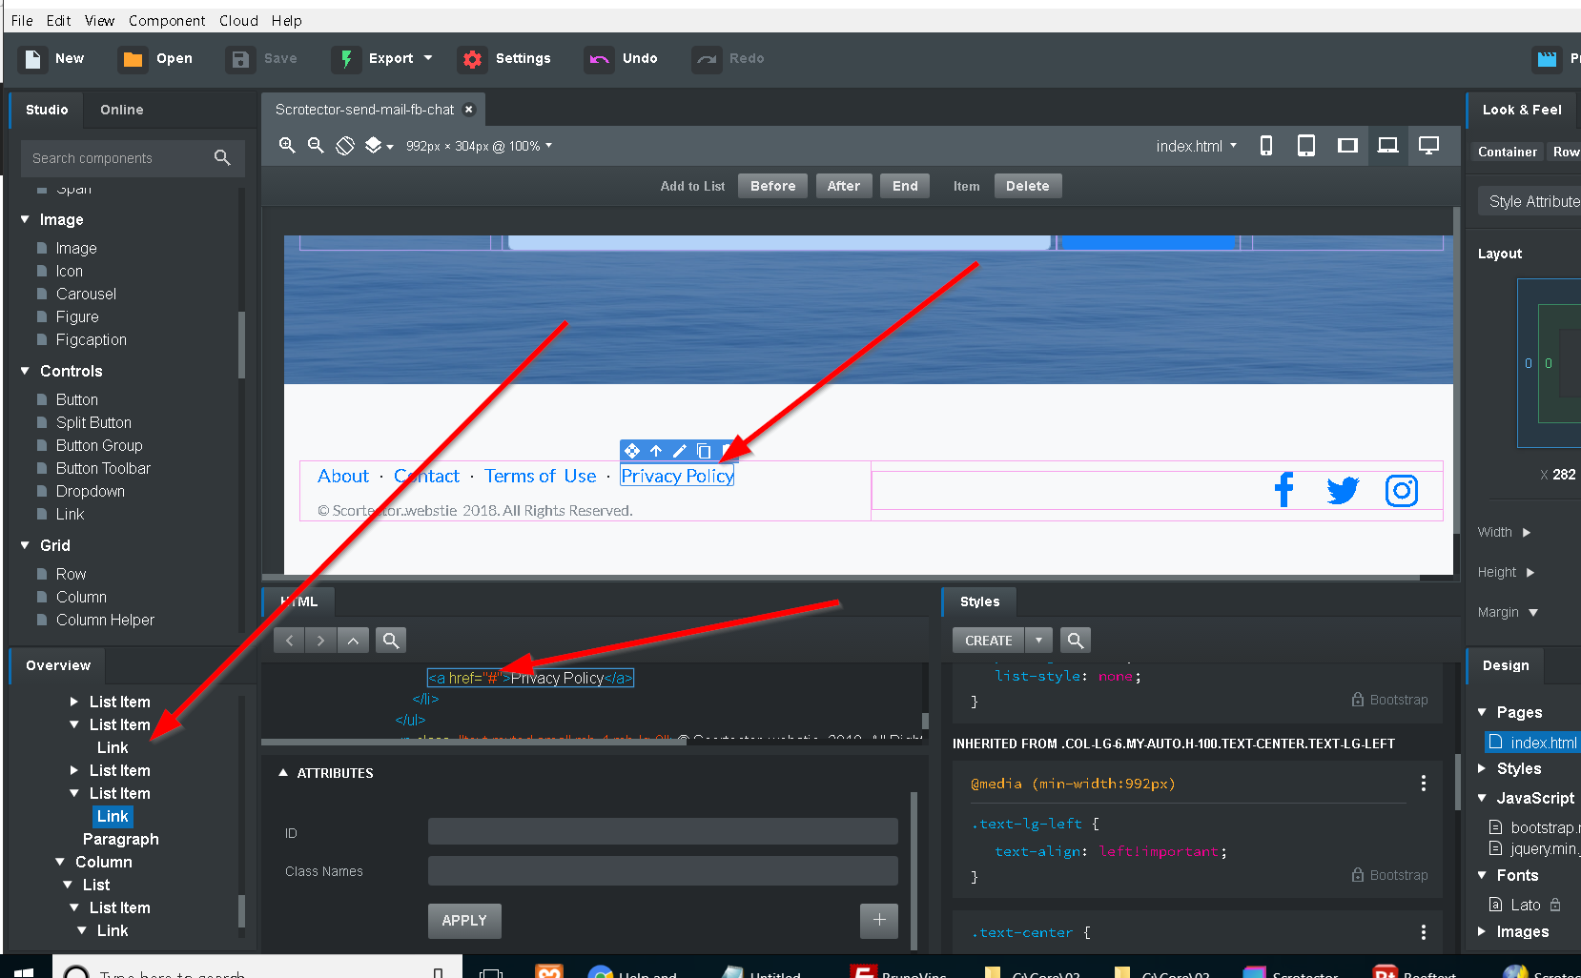
Task: Click the End button in Add to List
Action: pyautogui.click(x=905, y=186)
